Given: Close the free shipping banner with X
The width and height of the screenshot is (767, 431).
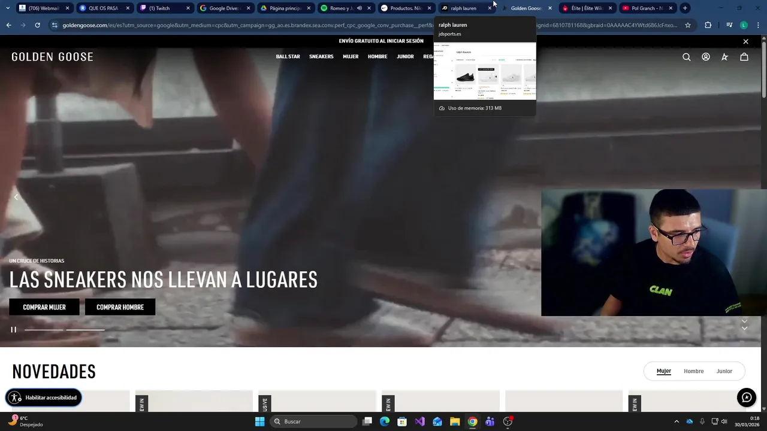Looking at the screenshot, I should [745, 41].
